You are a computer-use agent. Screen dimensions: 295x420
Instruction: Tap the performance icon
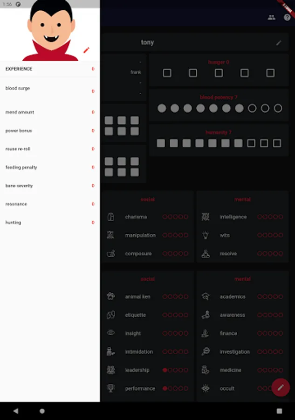click(111, 388)
